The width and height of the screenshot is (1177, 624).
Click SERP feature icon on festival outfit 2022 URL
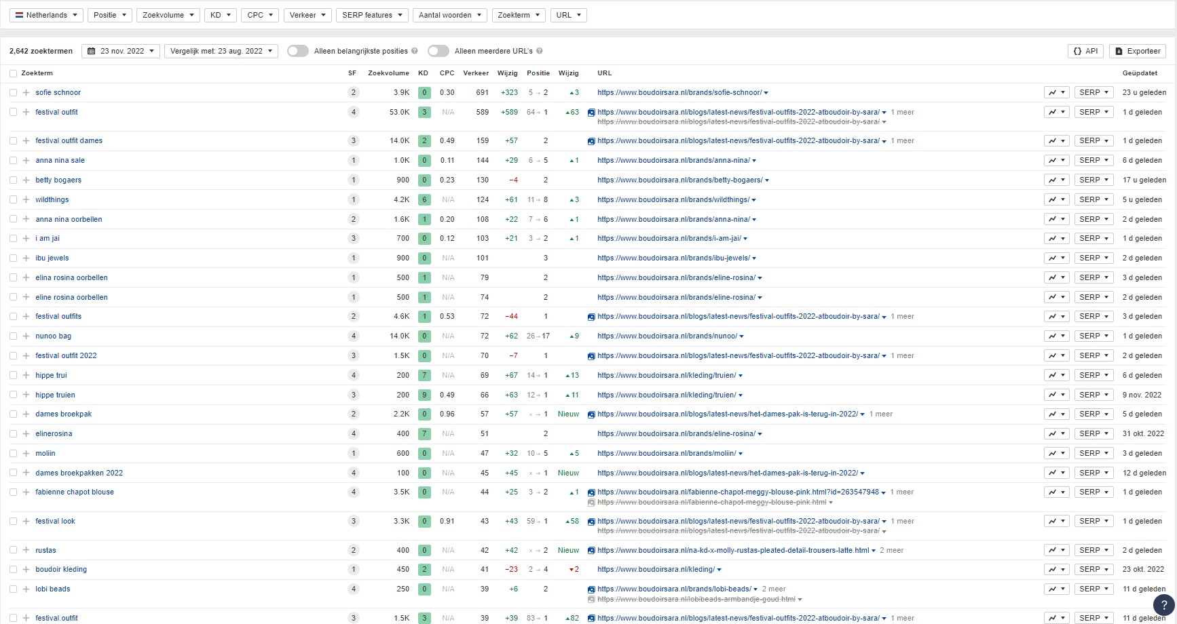591,356
